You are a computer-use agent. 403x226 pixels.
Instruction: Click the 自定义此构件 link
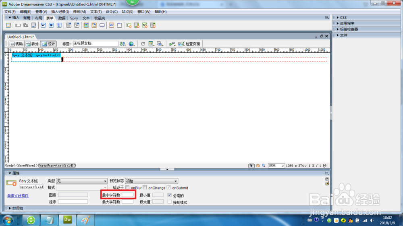[x=18, y=195]
